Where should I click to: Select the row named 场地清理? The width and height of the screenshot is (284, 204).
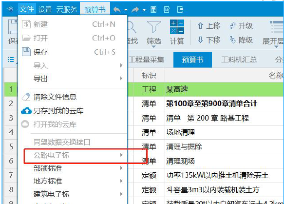click(x=180, y=132)
